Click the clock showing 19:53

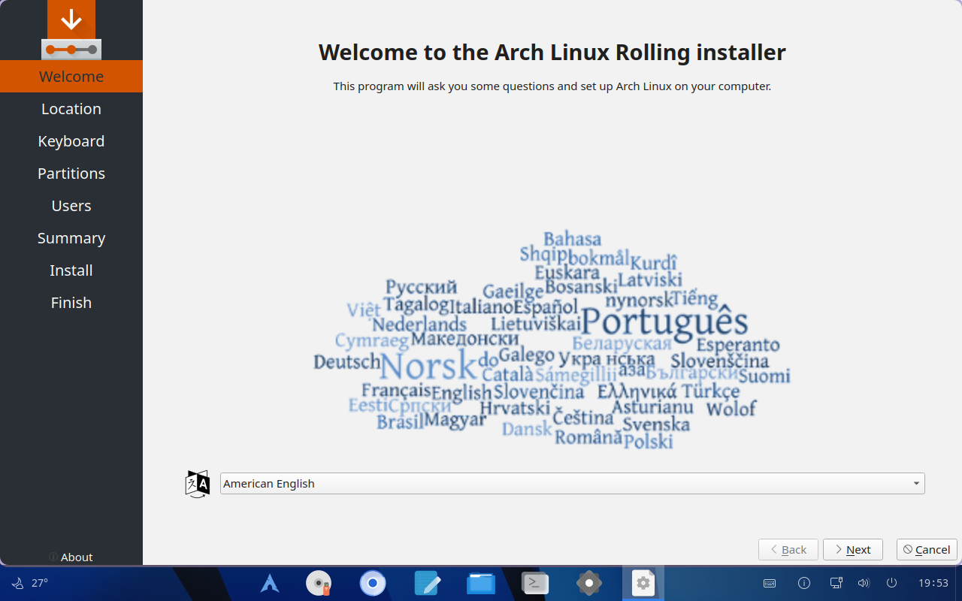(x=933, y=583)
